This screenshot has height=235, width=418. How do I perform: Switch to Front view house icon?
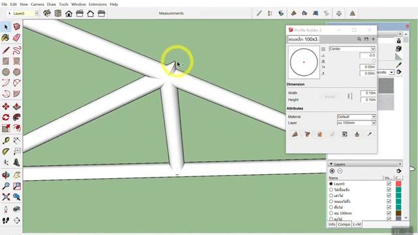[69, 13]
